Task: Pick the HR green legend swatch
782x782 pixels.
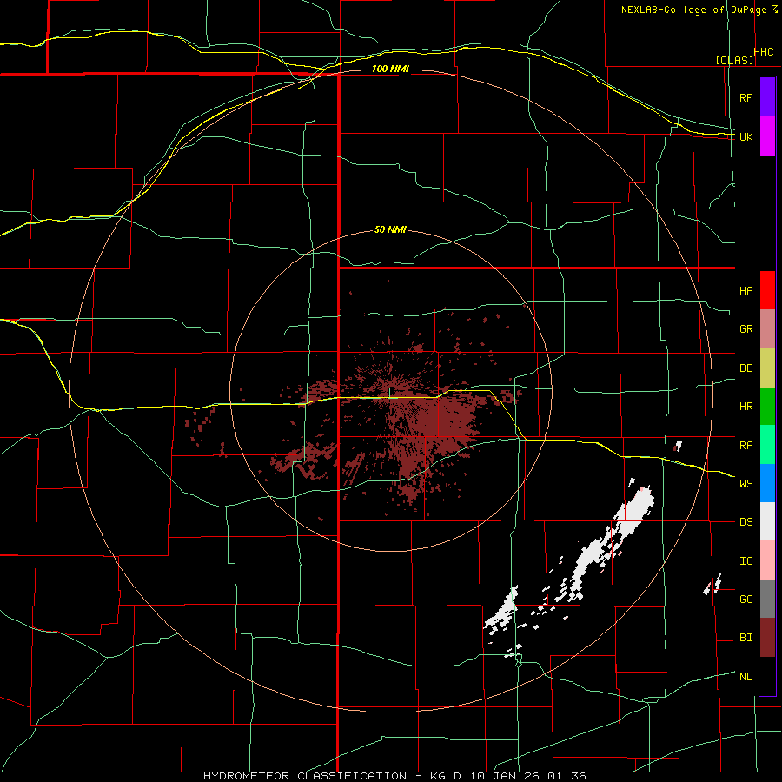Action: click(x=767, y=407)
